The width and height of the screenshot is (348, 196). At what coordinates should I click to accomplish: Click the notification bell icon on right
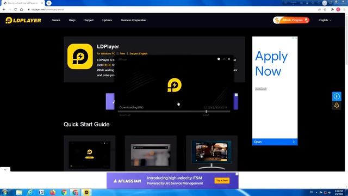click(337, 106)
